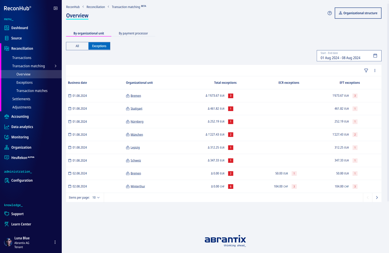Collapse the sidebar using the panel icon
389x253 pixels.
[x=56, y=8]
